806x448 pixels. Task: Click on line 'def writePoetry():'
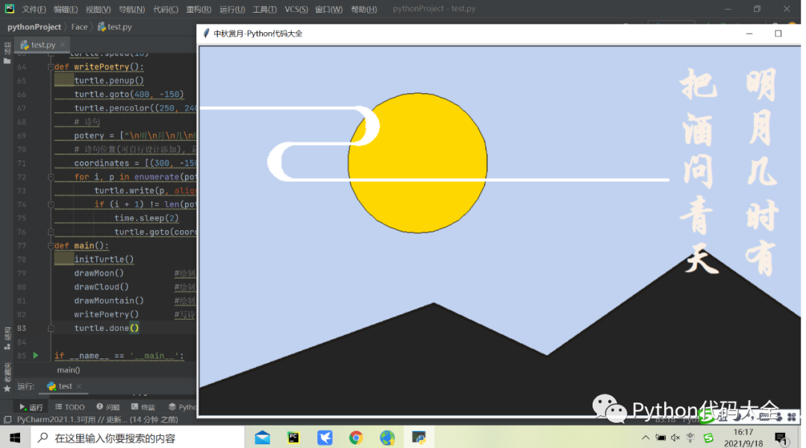click(99, 66)
